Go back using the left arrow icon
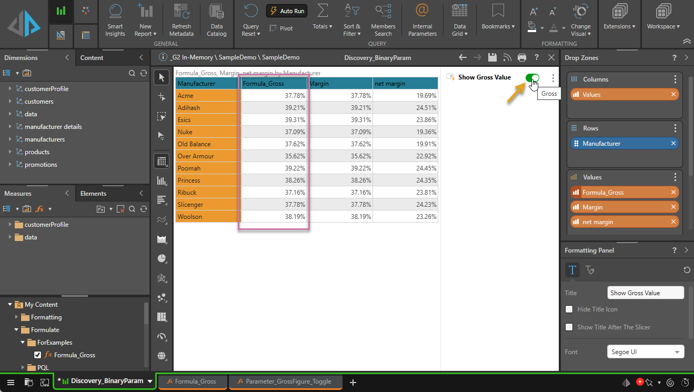 tap(463, 58)
